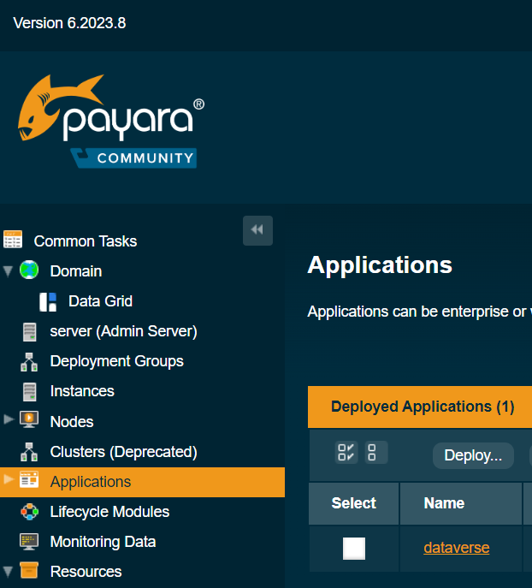Sort by the Name column header
532x588 pixels.
click(x=444, y=503)
